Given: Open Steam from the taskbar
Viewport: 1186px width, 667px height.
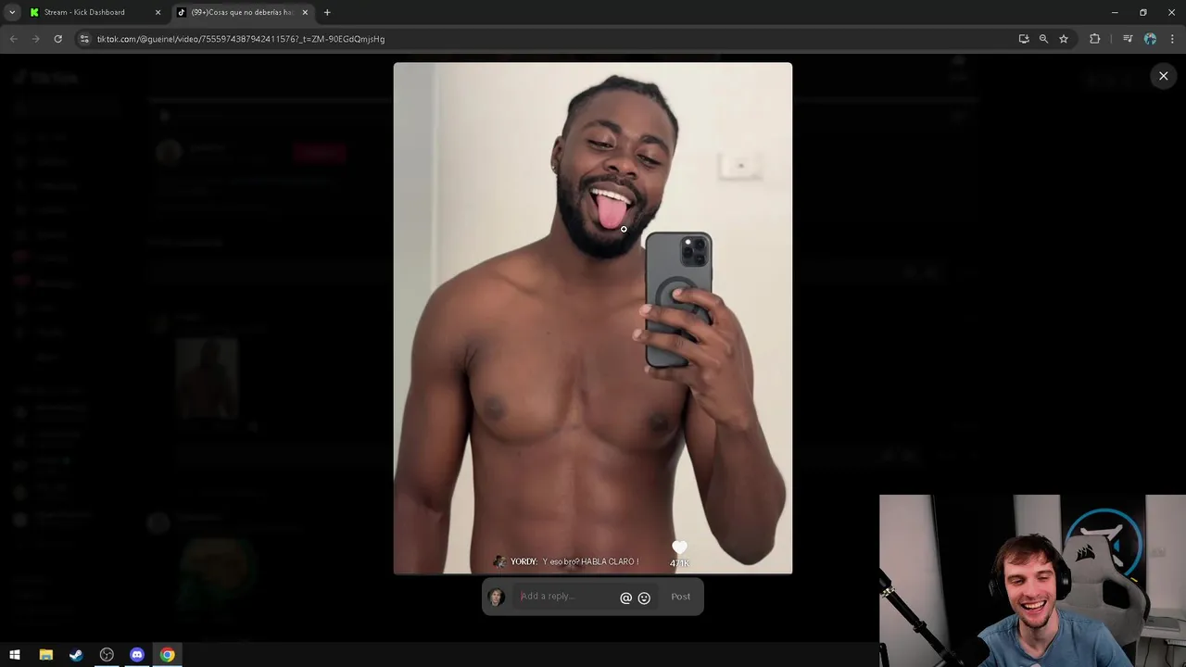Looking at the screenshot, I should pos(76,655).
